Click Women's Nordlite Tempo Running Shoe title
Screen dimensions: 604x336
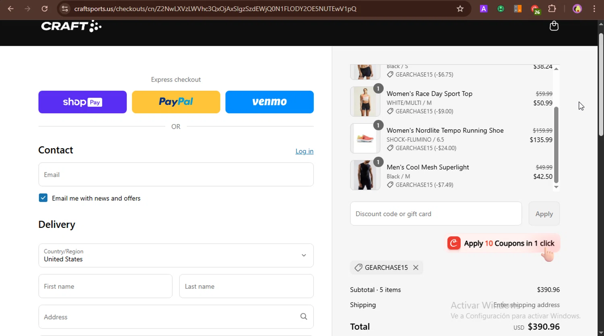tap(445, 131)
